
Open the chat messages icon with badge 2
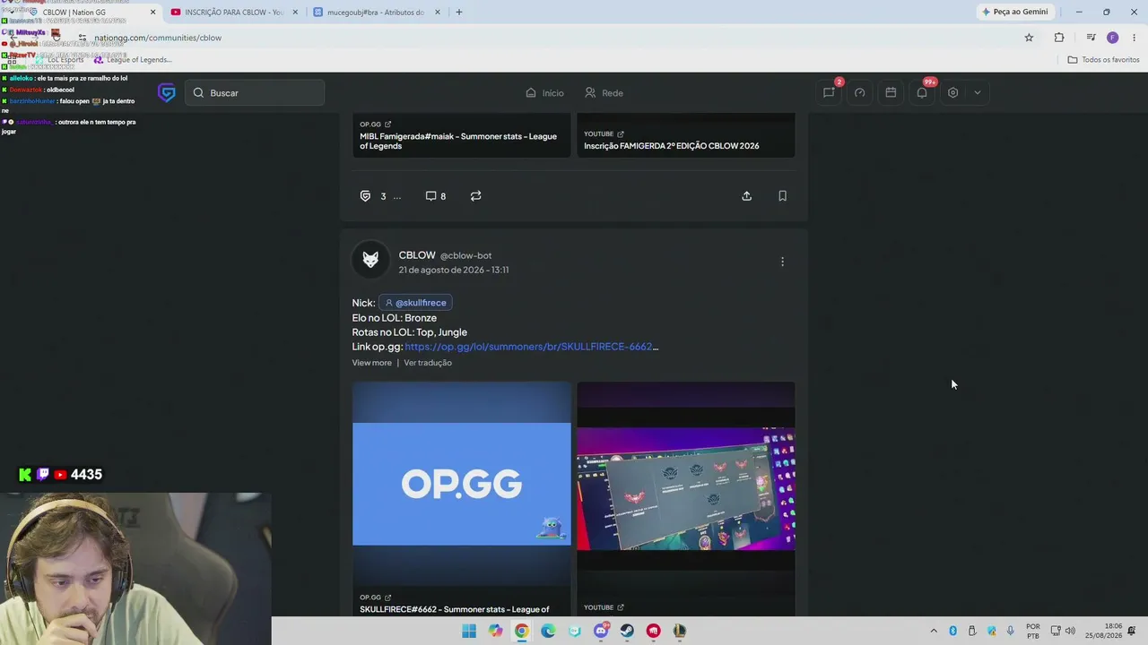point(829,92)
